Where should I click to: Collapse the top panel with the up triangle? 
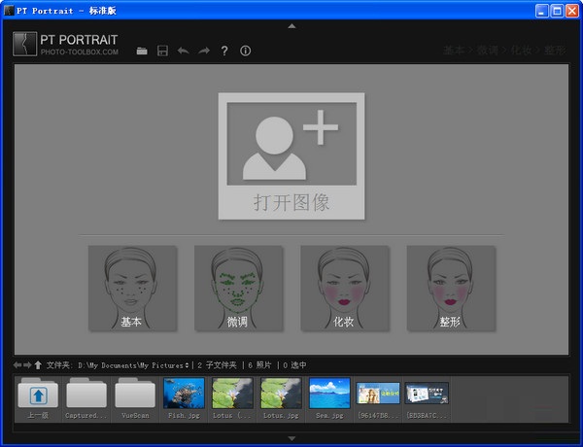291,25
